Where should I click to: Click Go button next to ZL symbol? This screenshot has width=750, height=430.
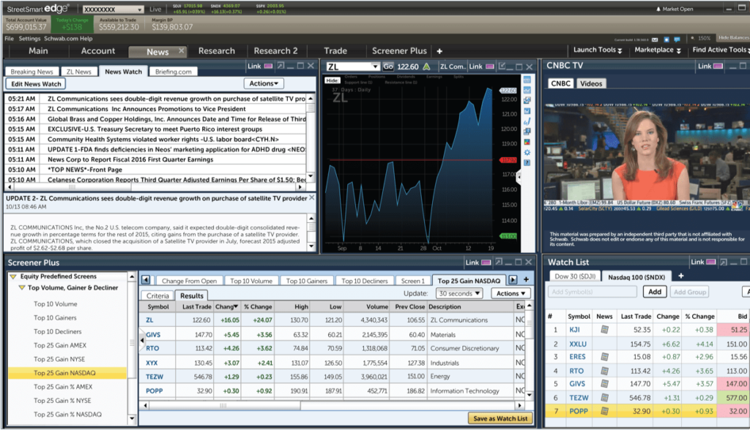point(388,67)
